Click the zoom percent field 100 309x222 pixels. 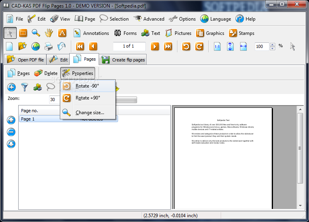[x=262, y=46]
